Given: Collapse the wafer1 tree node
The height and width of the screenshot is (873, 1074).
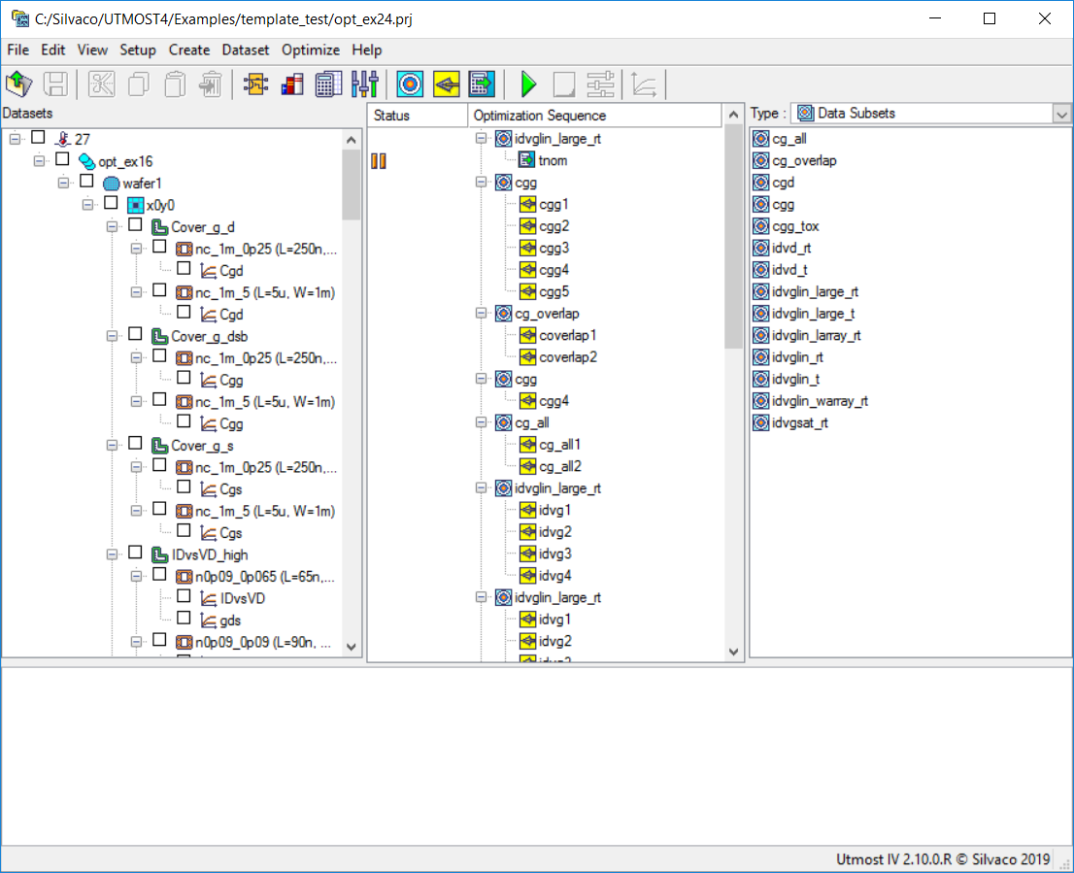Looking at the screenshot, I should [x=63, y=183].
